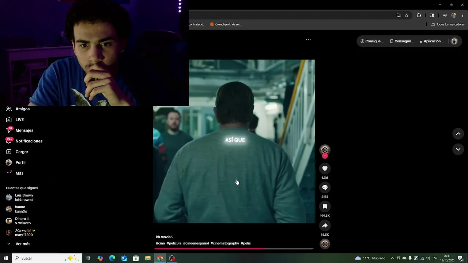The width and height of the screenshot is (468, 263).
Task: Follow creator with red plus badge
Action: click(x=325, y=156)
